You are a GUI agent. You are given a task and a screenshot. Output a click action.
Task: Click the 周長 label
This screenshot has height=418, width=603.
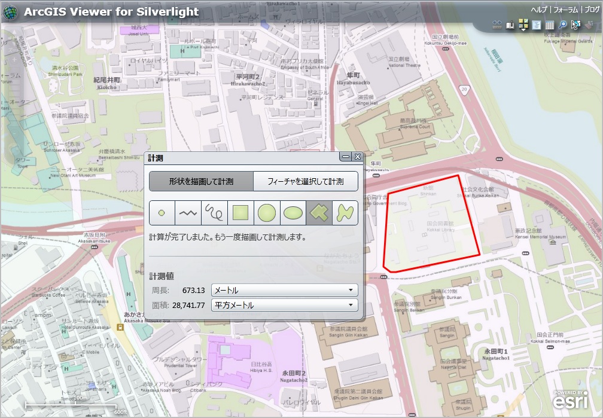(160, 291)
